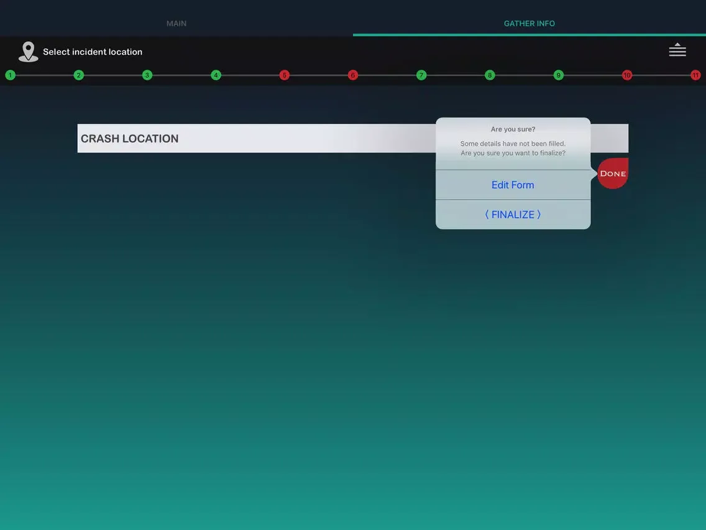
Task: Choose Edit Form in the dialog
Action: pyautogui.click(x=513, y=185)
